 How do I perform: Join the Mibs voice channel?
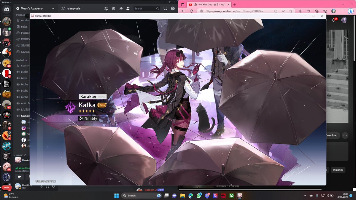(22, 78)
